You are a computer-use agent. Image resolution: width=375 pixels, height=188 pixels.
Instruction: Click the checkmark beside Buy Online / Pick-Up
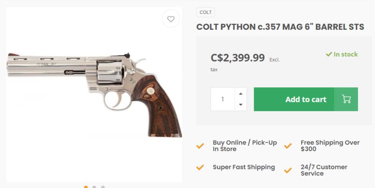click(200, 146)
